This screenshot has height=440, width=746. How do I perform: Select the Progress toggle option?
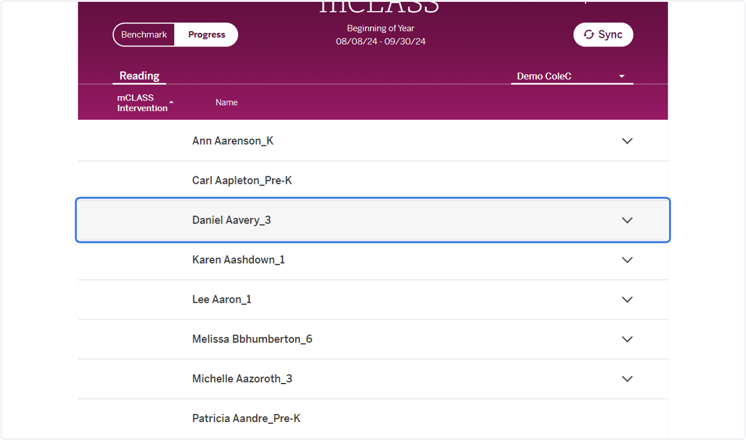tap(206, 35)
